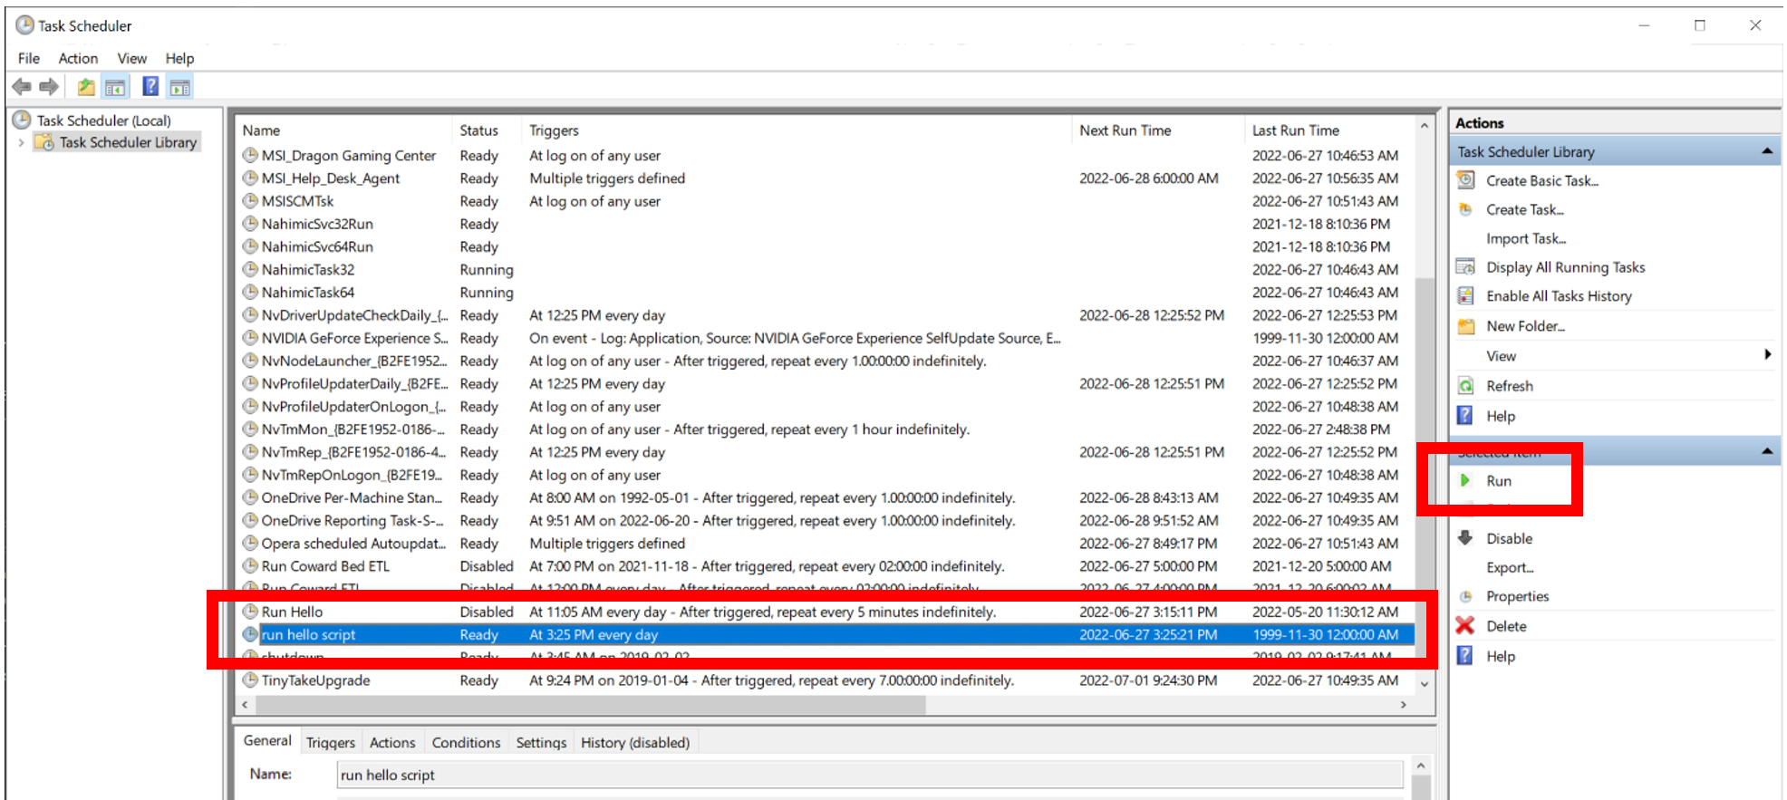The height and width of the screenshot is (800, 1787).
Task: Open the Conditions tab
Action: pyautogui.click(x=466, y=742)
